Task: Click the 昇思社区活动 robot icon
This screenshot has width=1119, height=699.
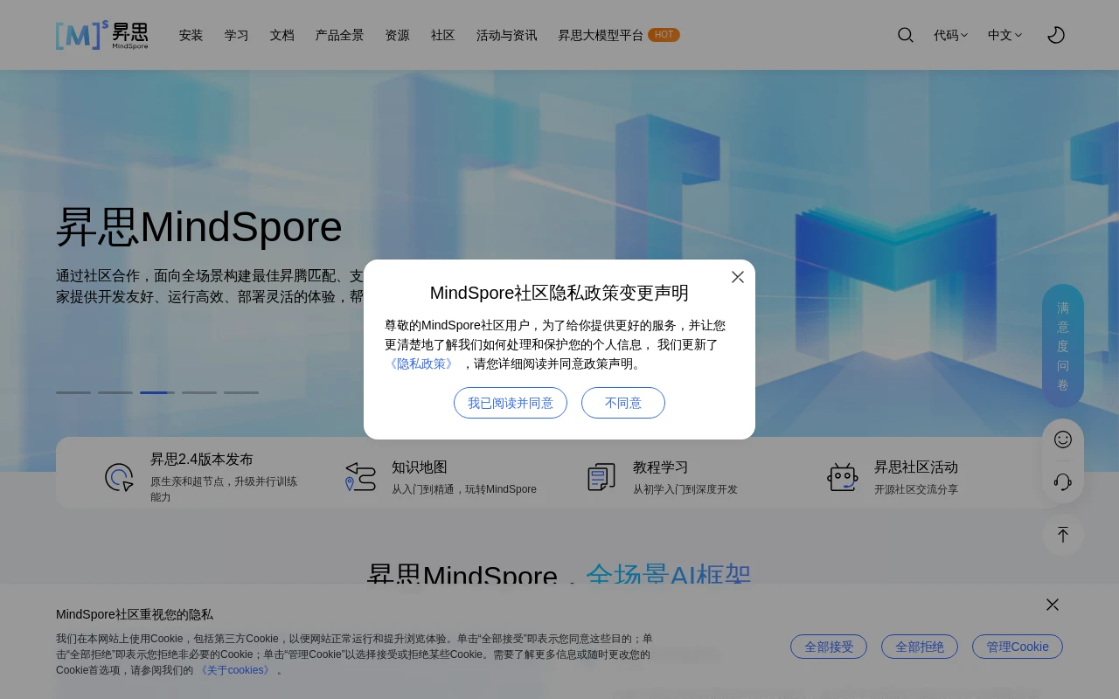Action: (x=843, y=477)
